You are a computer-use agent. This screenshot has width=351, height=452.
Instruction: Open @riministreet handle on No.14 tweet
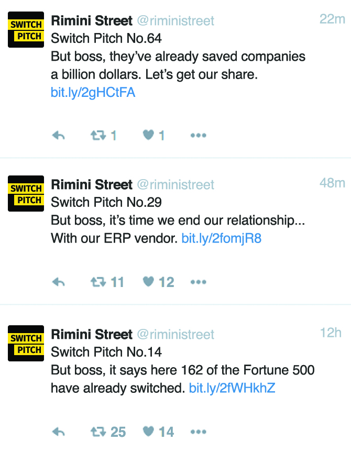click(175, 335)
